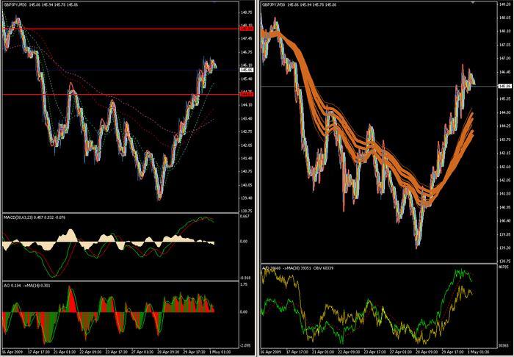Click the 140.40 price level on the right chart axis

click(504, 220)
